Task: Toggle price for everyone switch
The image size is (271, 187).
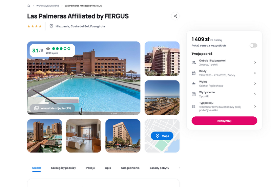Action: 253,45
